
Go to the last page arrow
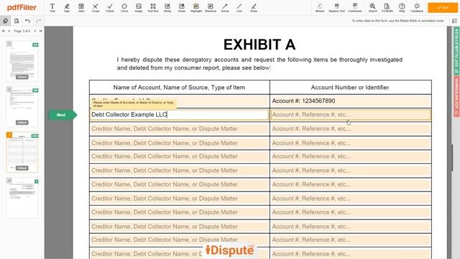[x=41, y=31]
